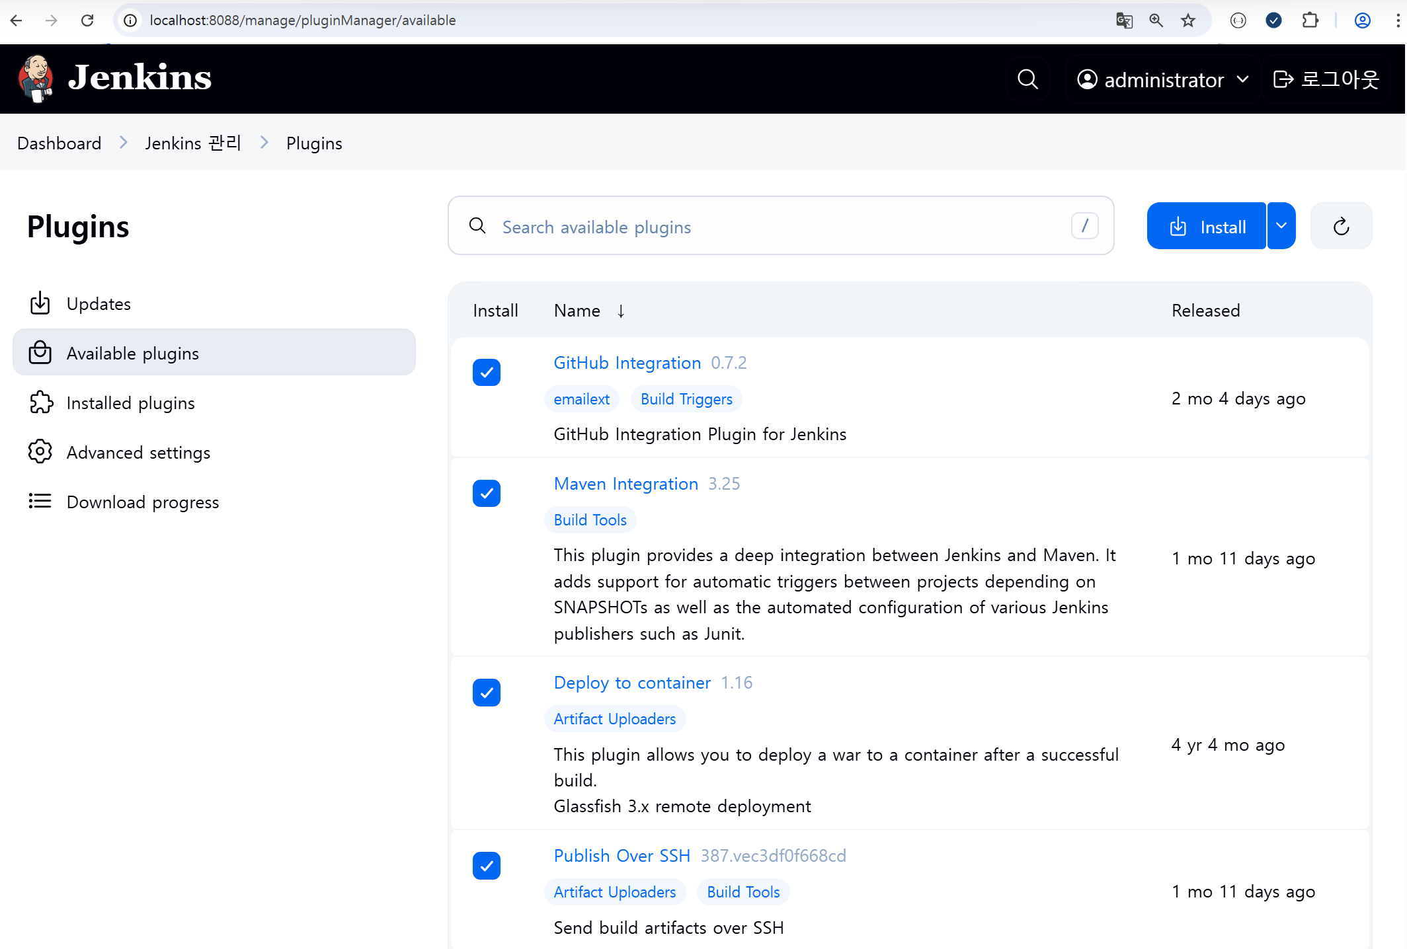The width and height of the screenshot is (1407, 949).
Task: Open the header search magnifier icon
Action: click(1027, 79)
